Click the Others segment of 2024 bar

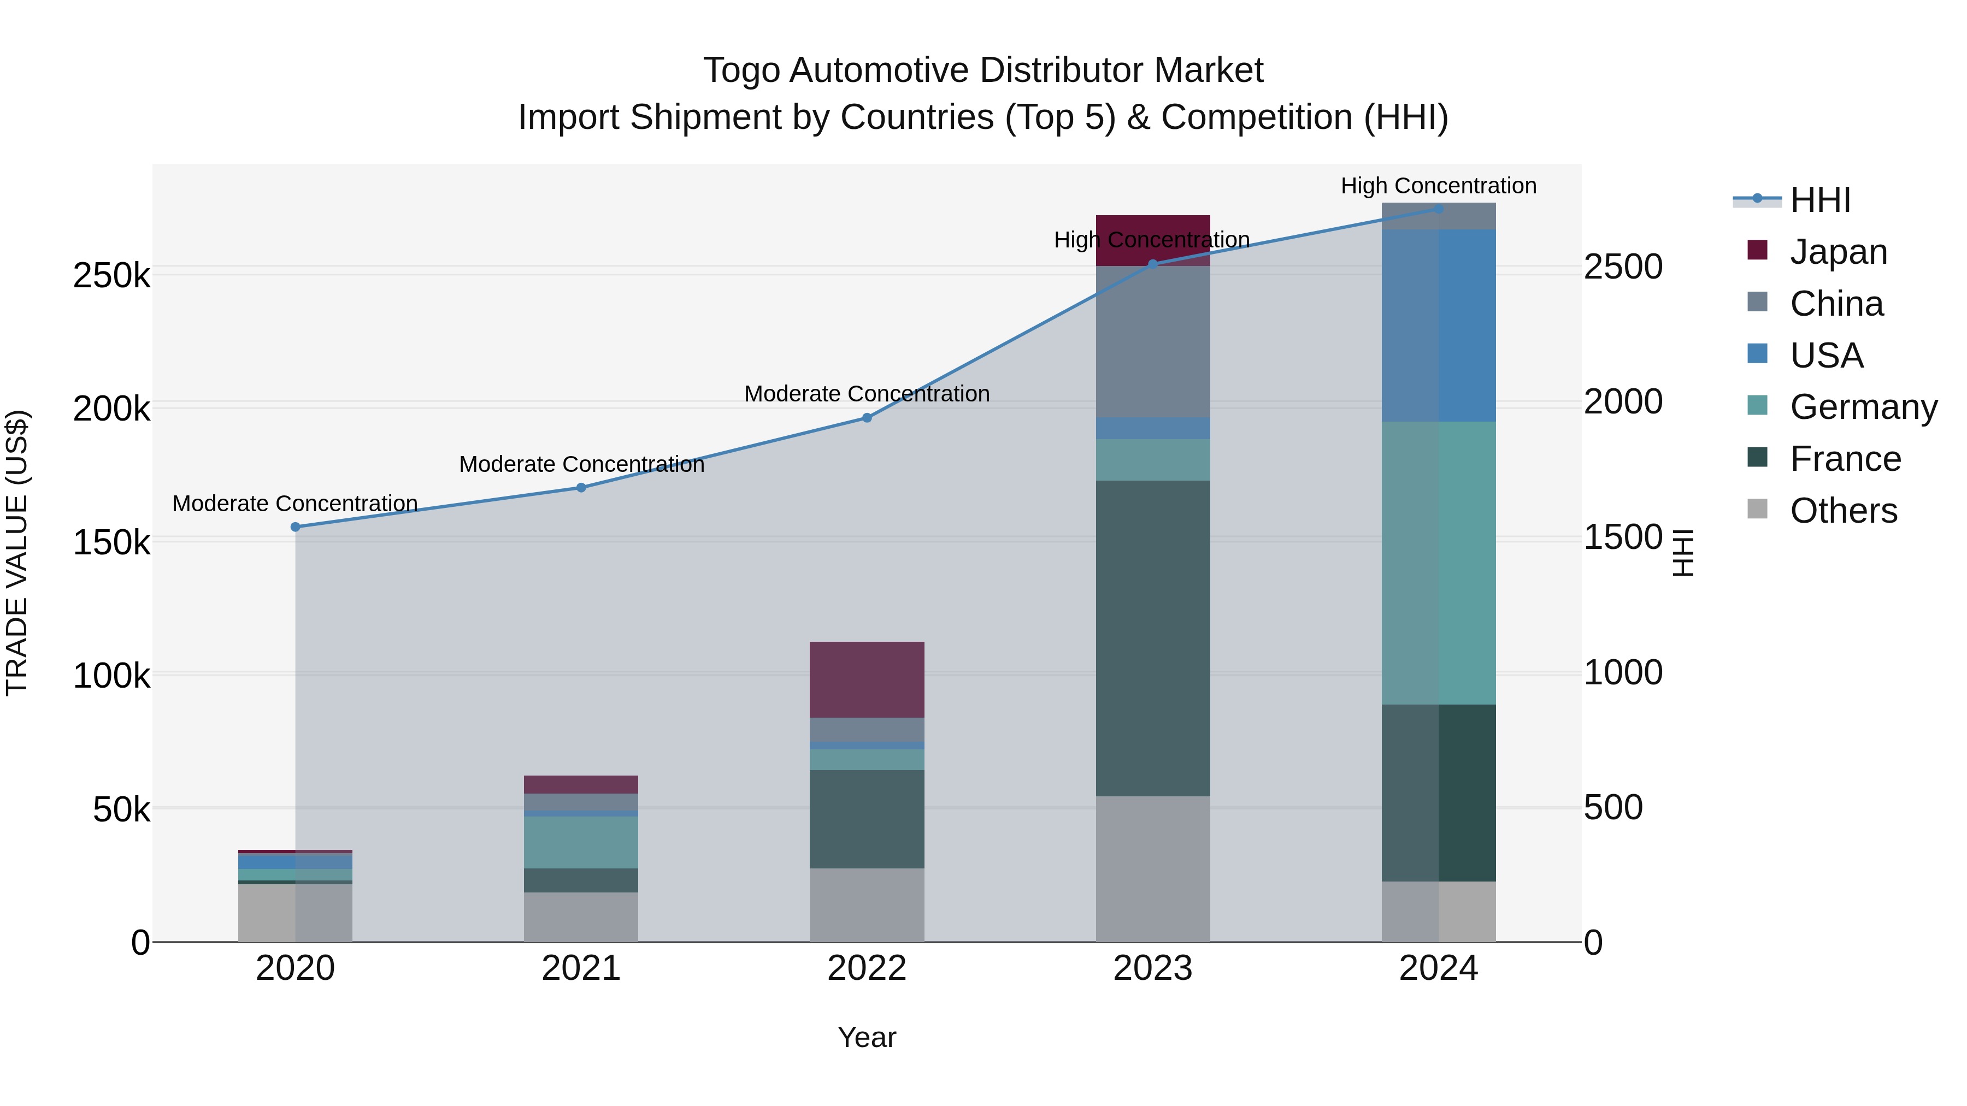1439,912
